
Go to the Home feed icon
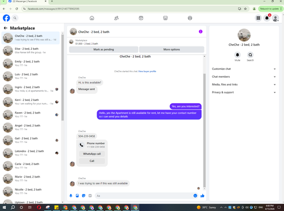92,18
